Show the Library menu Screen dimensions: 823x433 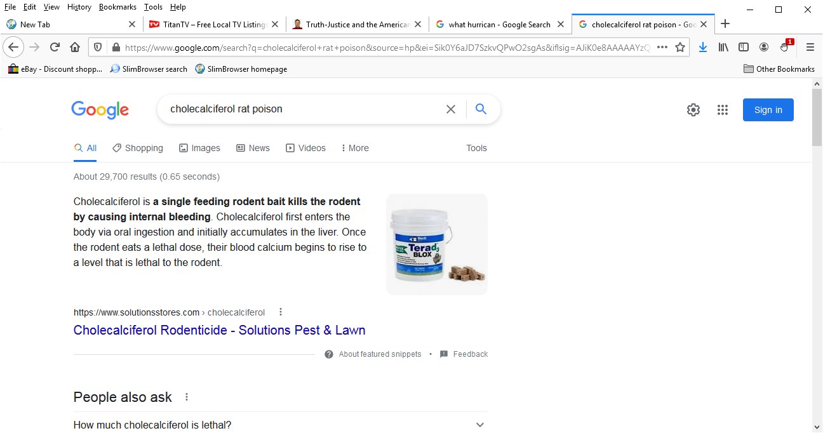(723, 47)
